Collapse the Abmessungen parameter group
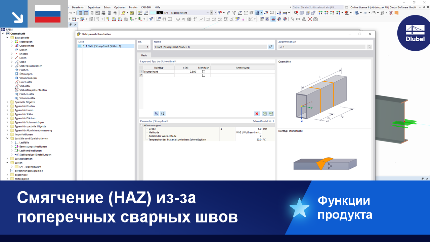Image resolution: width=430 pixels, height=242 pixels. (x=141, y=125)
